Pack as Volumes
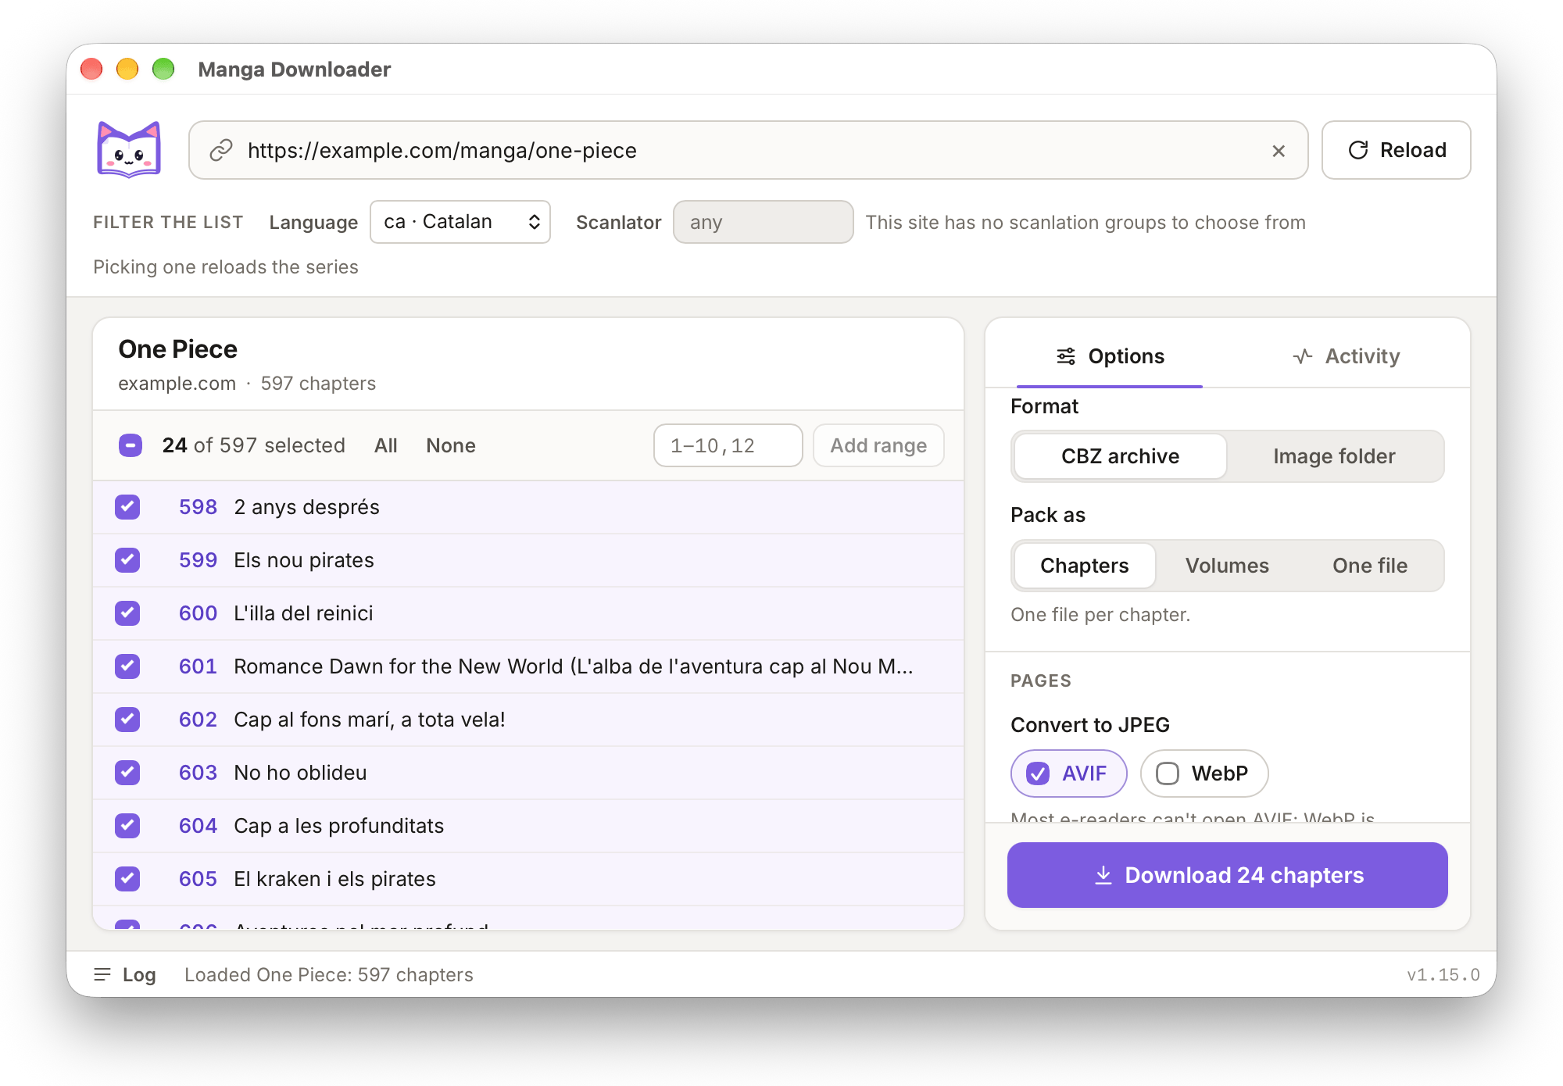Screen dimensions: 1563x1086 (1227, 566)
